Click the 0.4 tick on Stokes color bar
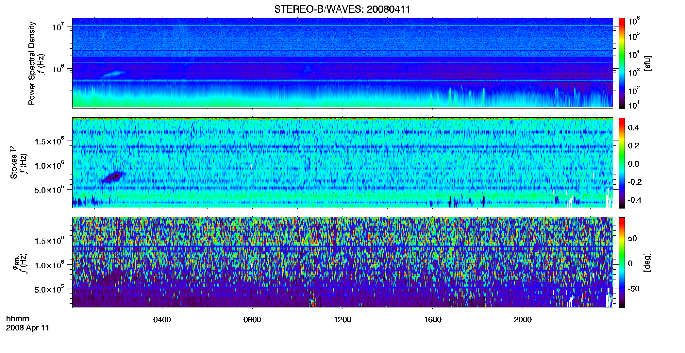 (633, 128)
